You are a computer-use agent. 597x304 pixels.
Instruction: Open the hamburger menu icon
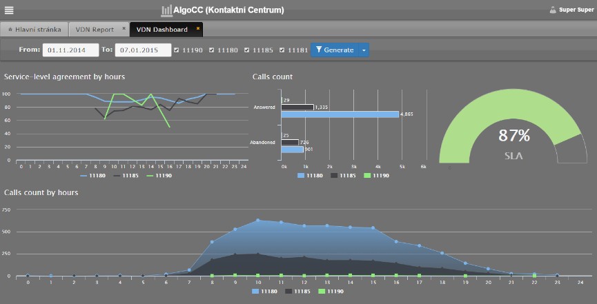tap(9, 10)
